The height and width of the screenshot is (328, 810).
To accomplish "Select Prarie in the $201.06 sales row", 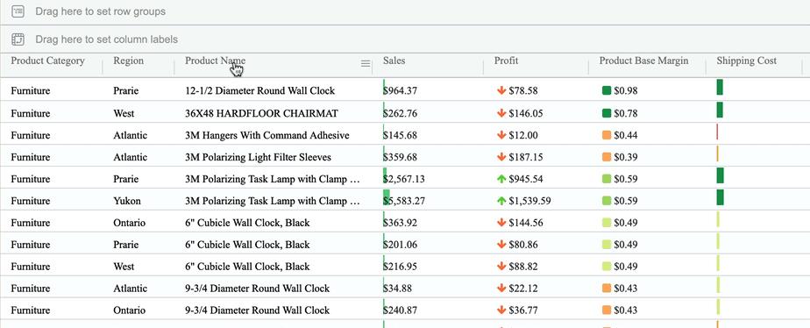I will (125, 245).
